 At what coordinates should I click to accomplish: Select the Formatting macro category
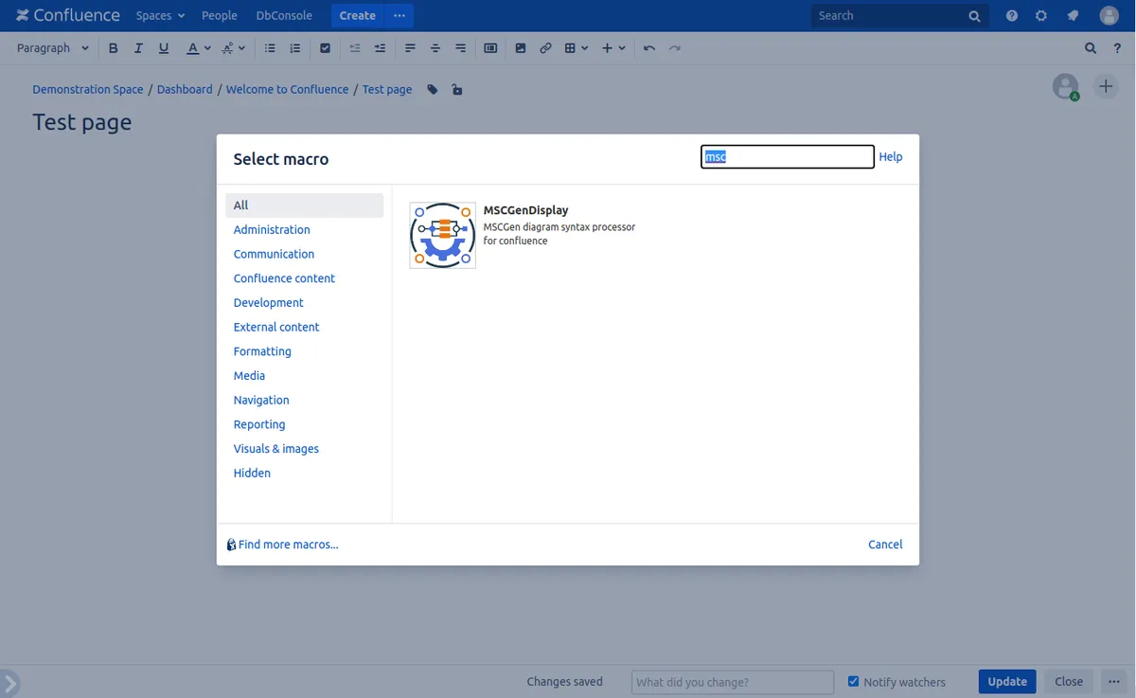point(262,351)
